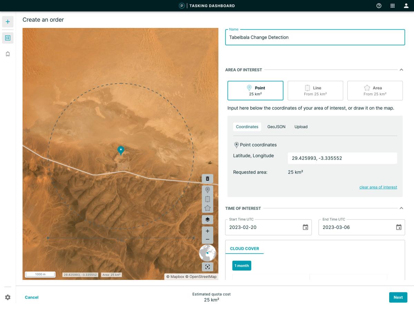
Task: Create a new order via sidebar plus icon
Action: (7, 21)
